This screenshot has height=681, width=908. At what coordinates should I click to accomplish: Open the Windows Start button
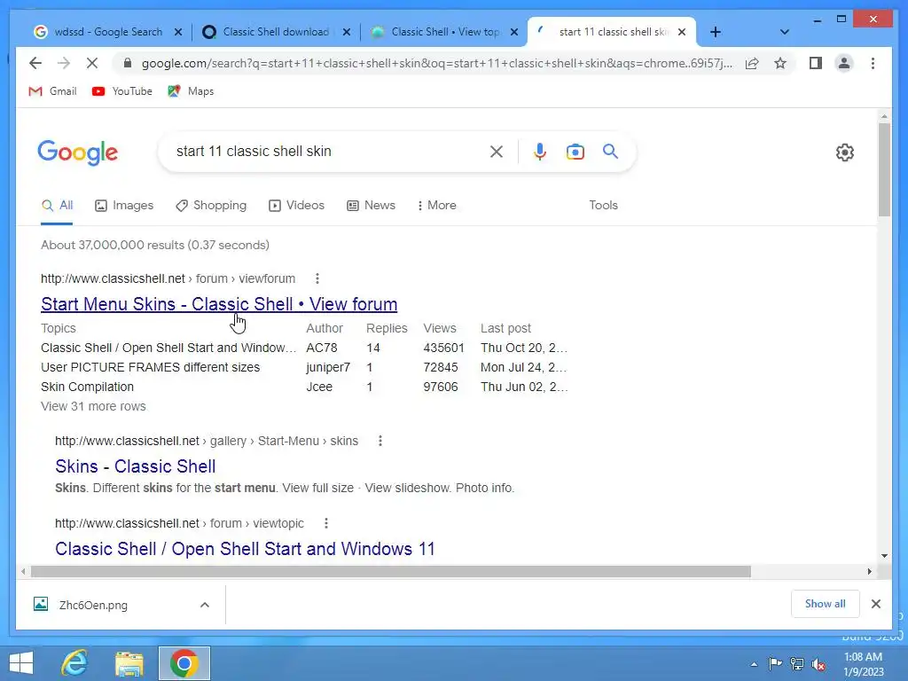[x=21, y=663]
